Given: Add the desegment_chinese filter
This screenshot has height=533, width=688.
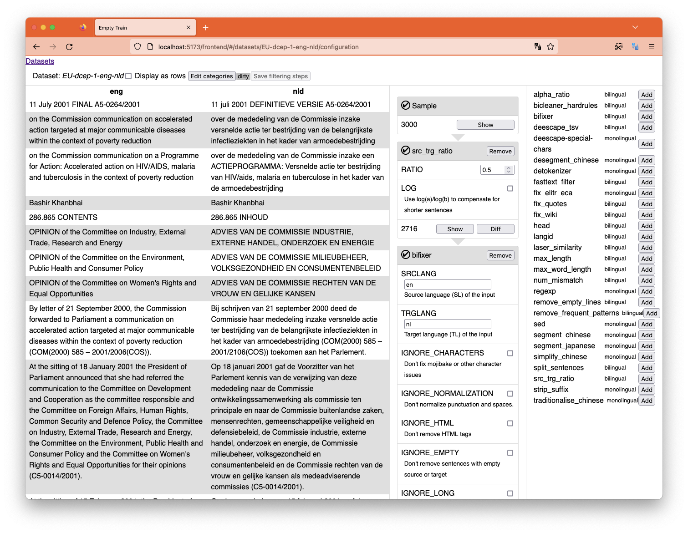Looking at the screenshot, I should pyautogui.click(x=647, y=160).
